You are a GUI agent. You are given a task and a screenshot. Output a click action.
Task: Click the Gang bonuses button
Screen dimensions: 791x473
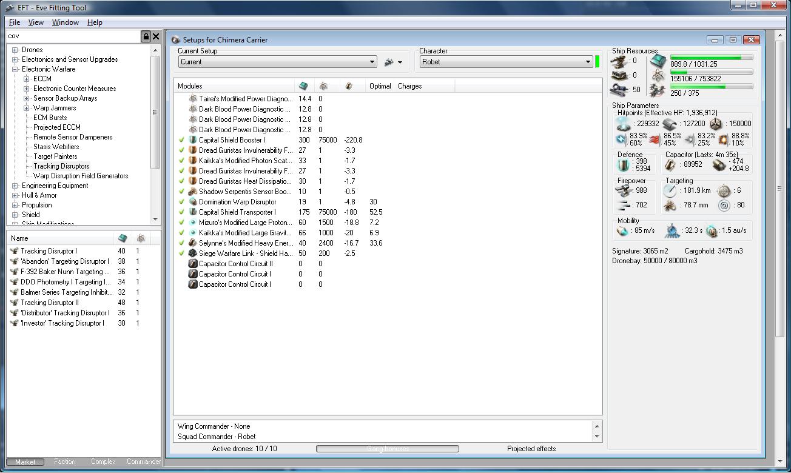tap(388, 449)
